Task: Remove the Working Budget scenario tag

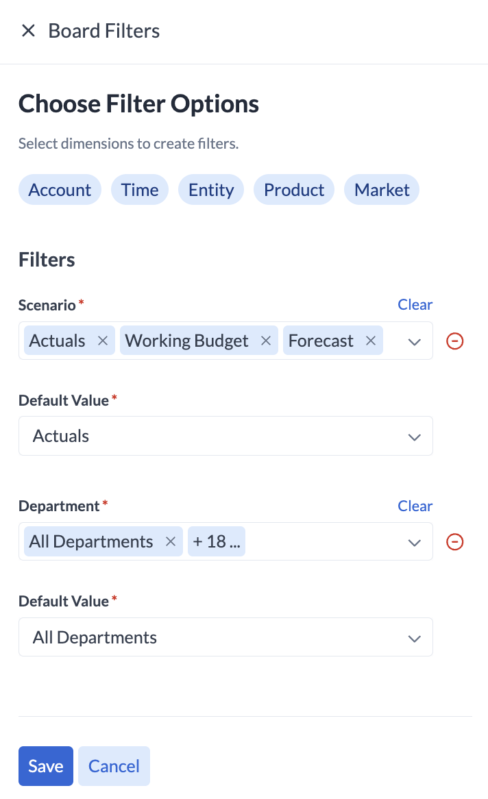Action: 266,341
